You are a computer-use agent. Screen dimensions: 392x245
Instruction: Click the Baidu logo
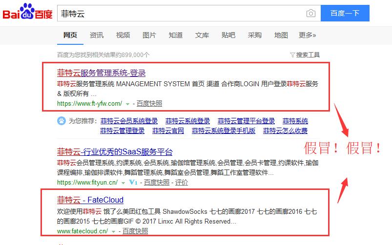tap(27, 12)
